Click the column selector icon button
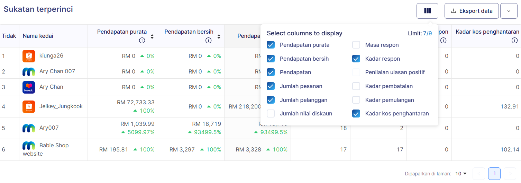This screenshot has height=183, width=521. coord(427,11)
